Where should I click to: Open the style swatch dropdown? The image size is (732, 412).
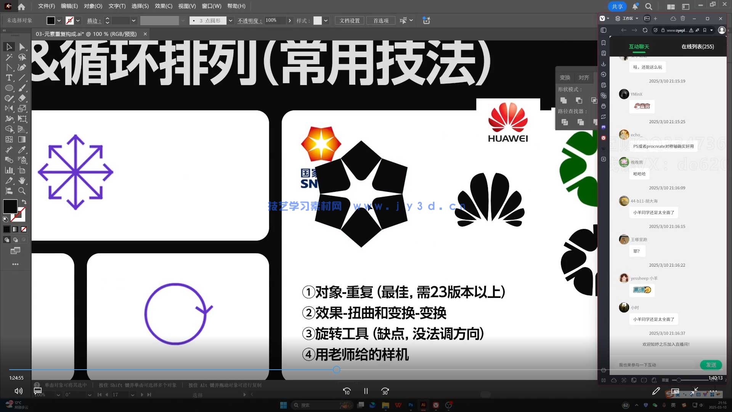[326, 20]
